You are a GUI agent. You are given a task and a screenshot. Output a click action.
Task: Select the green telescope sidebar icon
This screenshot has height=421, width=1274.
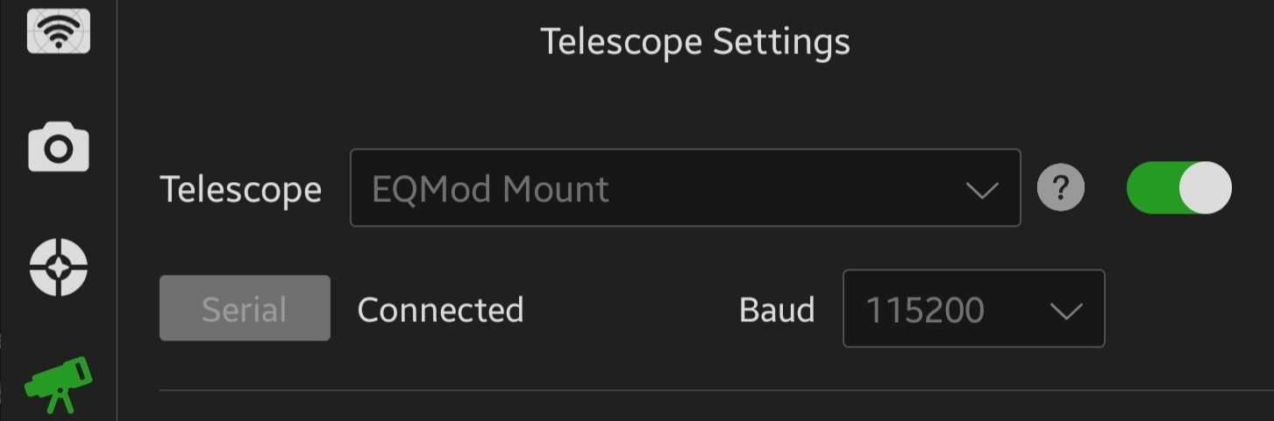tap(59, 383)
